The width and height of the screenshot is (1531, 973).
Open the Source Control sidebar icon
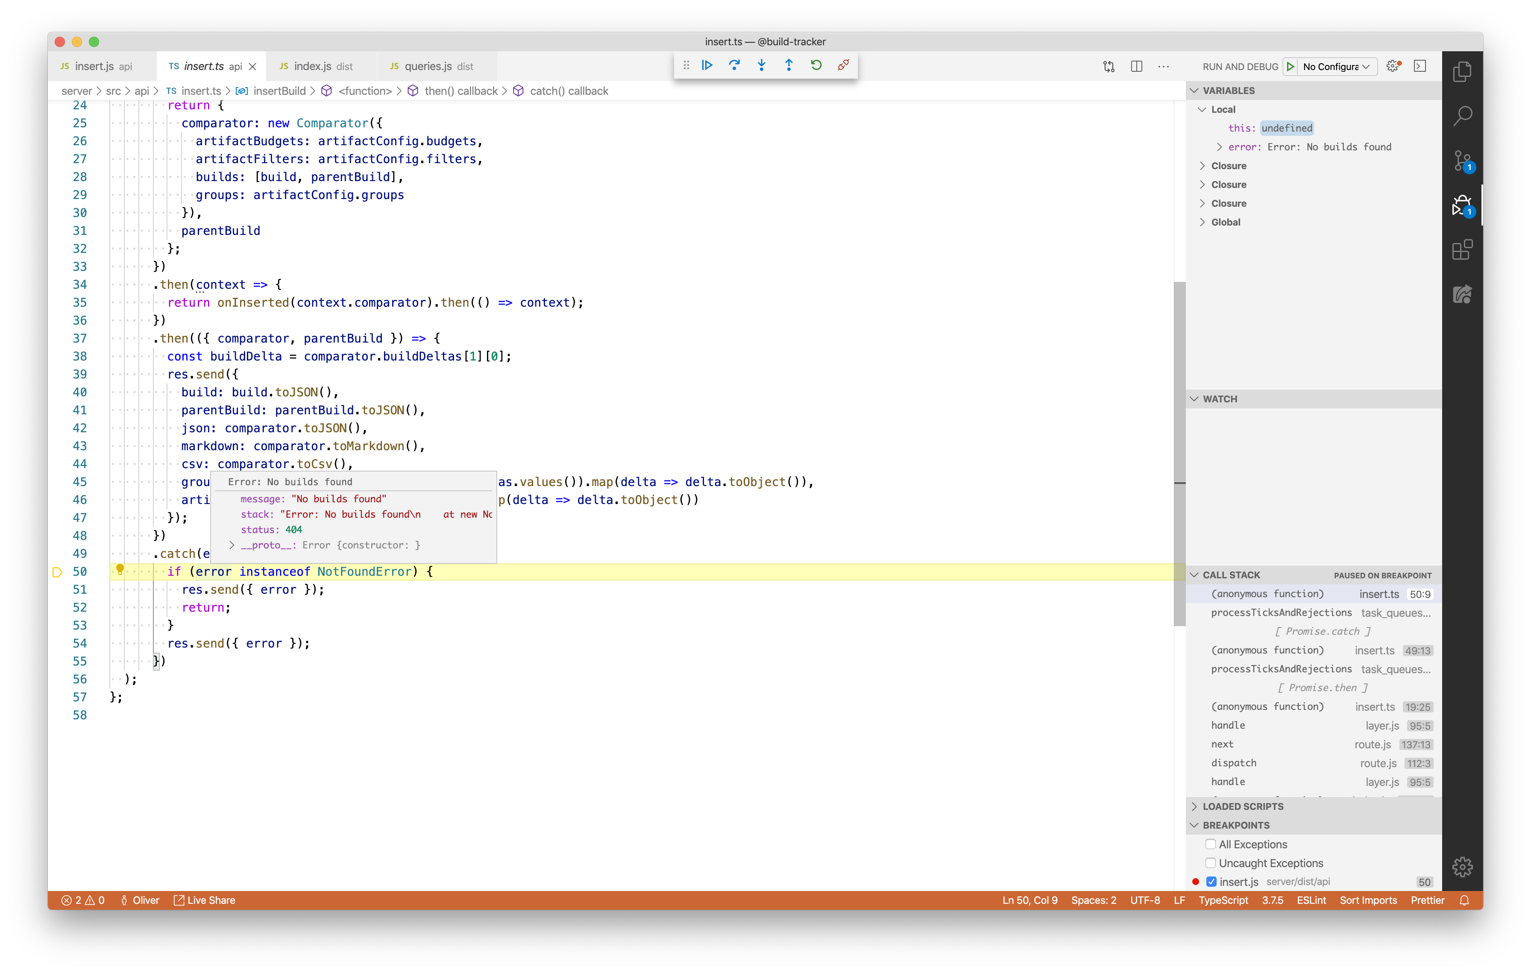click(x=1462, y=160)
